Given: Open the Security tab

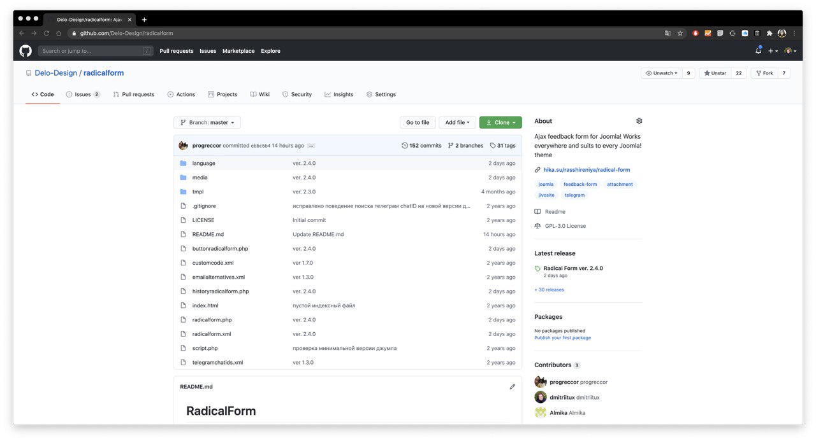Looking at the screenshot, I should click(297, 94).
